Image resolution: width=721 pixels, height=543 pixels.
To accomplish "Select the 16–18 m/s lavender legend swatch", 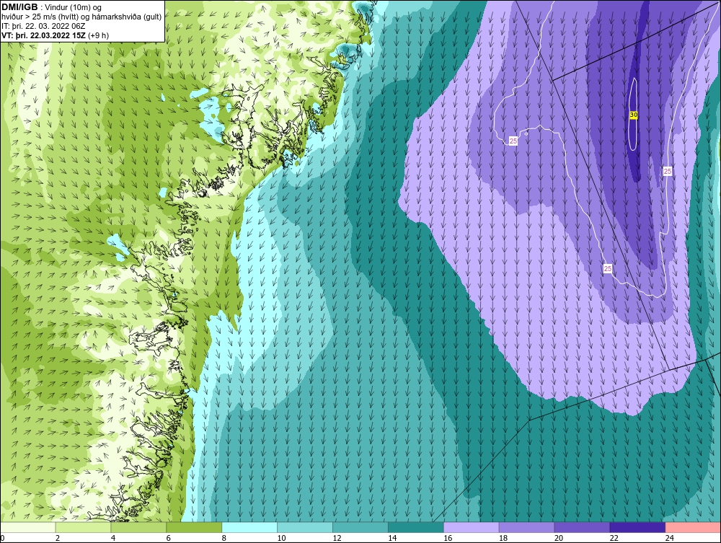I will (472, 527).
